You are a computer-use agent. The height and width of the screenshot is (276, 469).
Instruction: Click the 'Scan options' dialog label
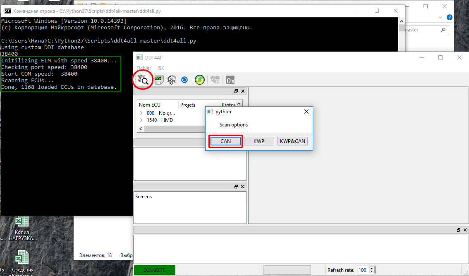234,124
